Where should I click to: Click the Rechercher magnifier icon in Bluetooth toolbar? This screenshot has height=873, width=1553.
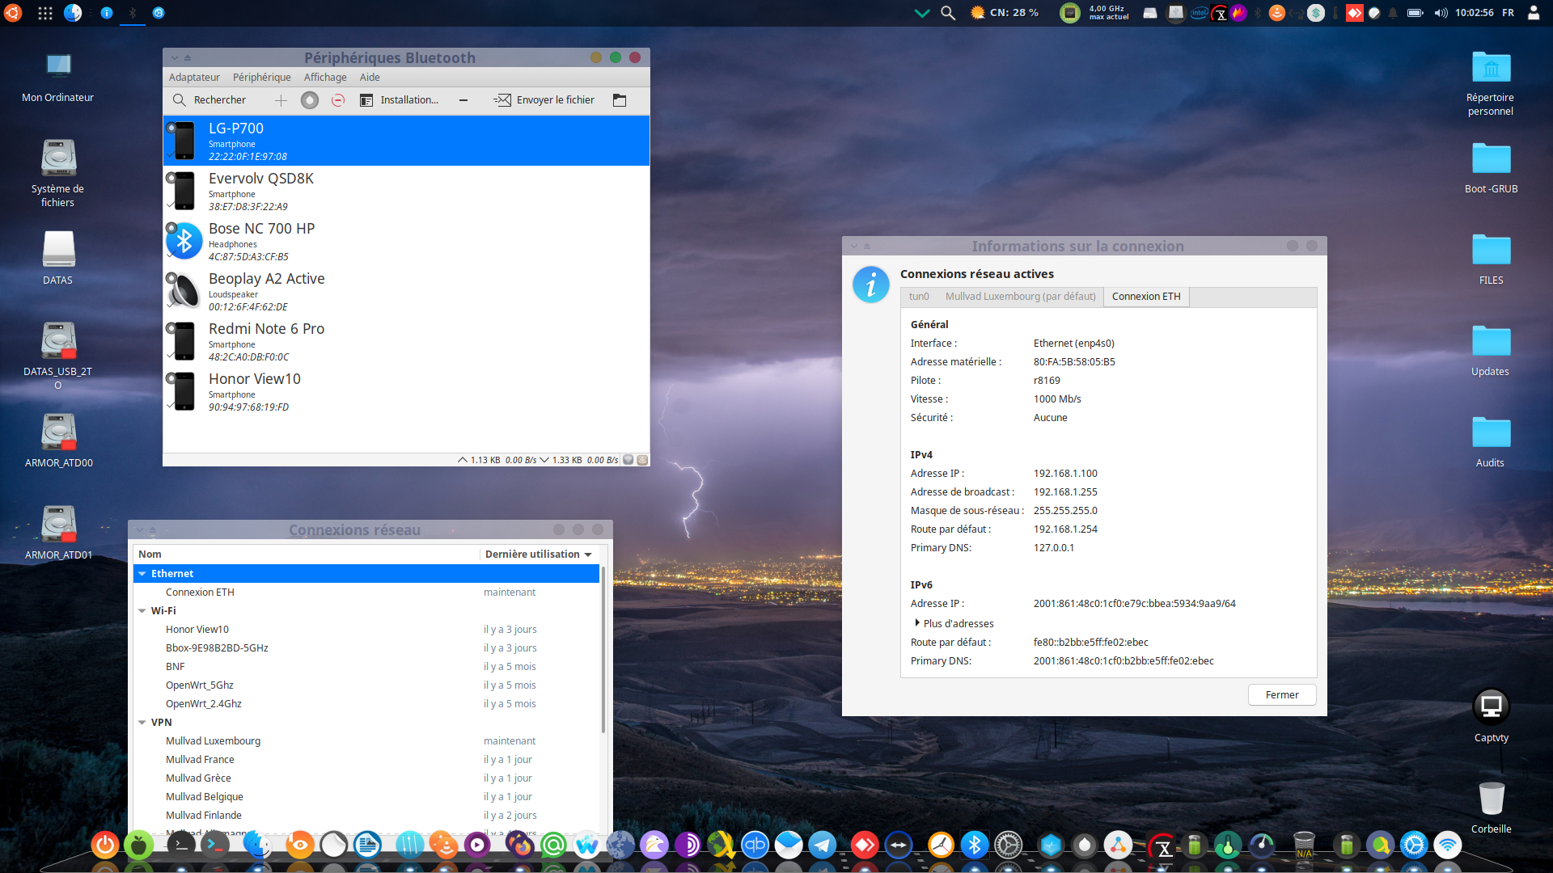pyautogui.click(x=180, y=100)
